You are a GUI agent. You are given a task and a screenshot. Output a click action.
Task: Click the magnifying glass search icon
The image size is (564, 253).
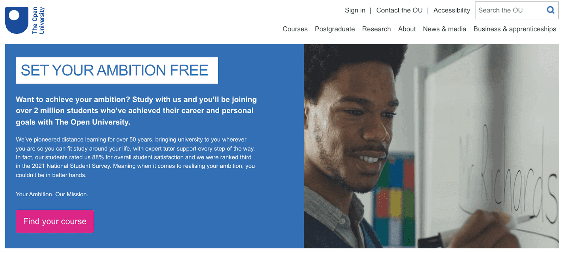(x=550, y=10)
